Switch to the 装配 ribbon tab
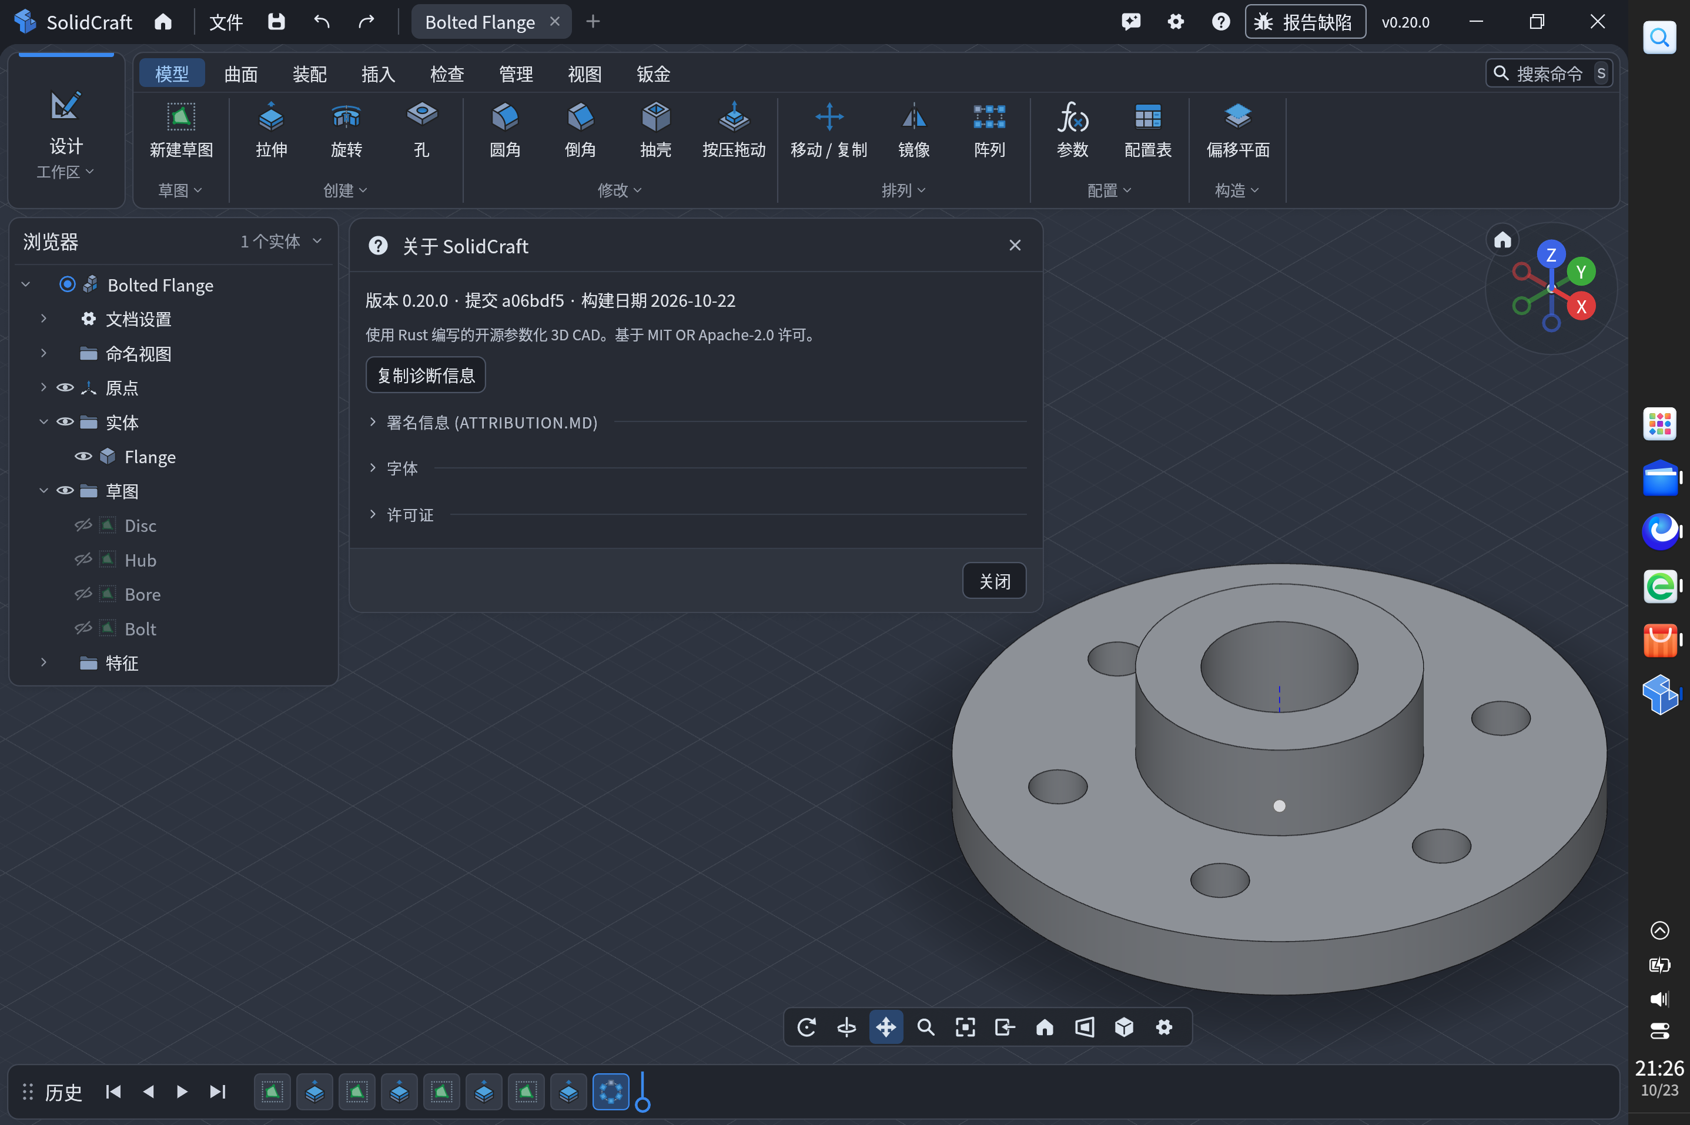1690x1125 pixels. point(310,73)
